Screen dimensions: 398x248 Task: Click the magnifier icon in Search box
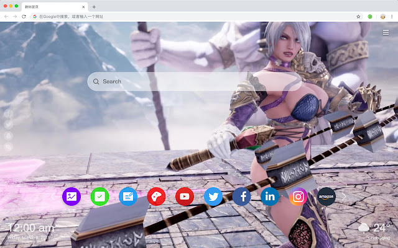click(96, 81)
